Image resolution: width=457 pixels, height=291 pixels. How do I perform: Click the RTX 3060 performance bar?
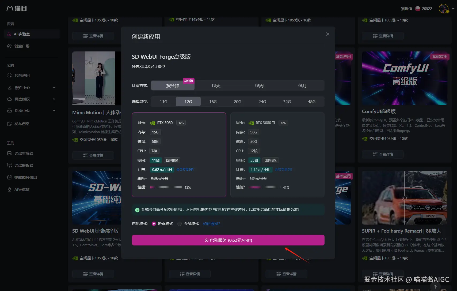click(x=166, y=187)
